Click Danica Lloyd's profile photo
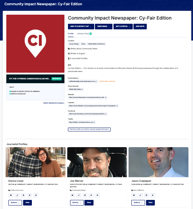Screen dimensions: 193x209 click(35, 162)
